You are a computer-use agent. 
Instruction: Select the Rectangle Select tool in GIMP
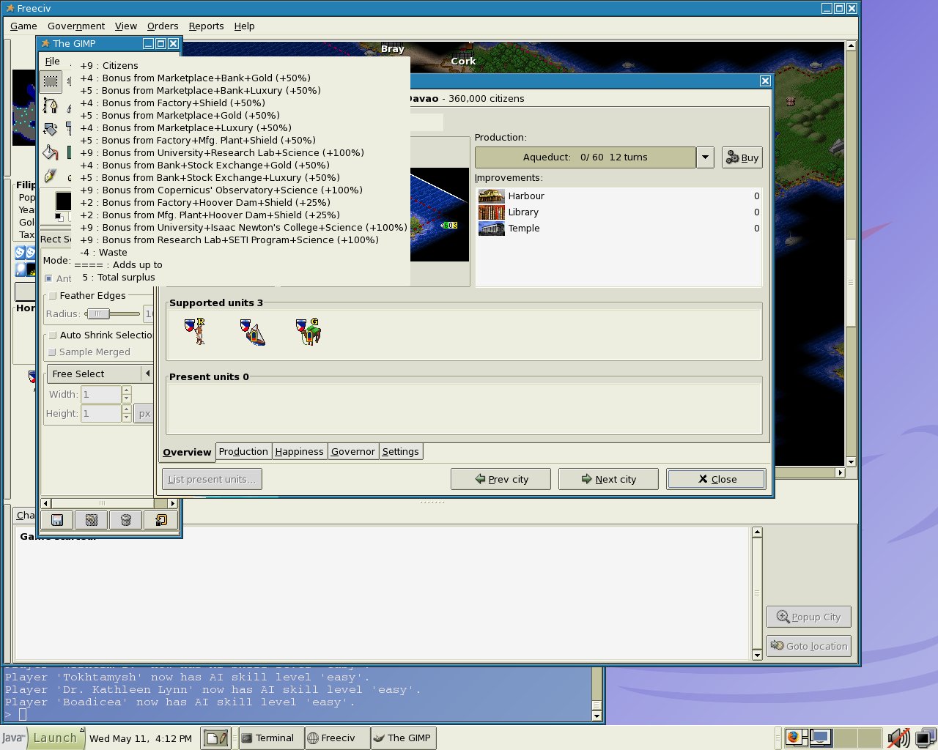[51, 81]
